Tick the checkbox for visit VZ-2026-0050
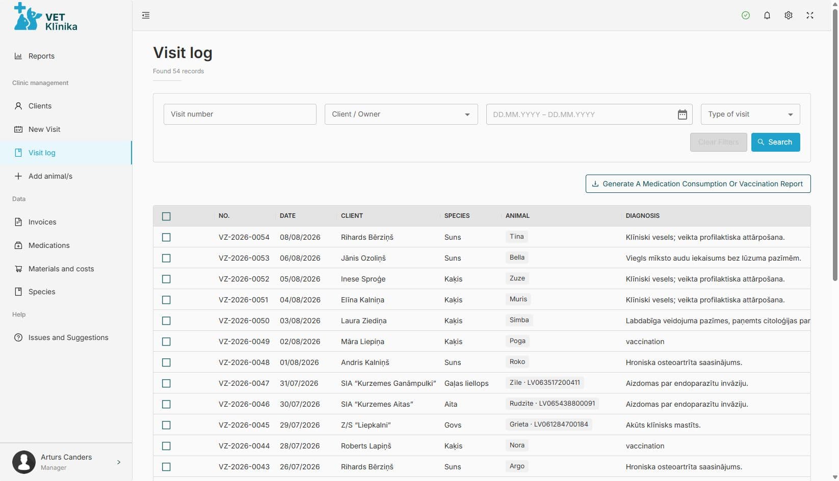 166,321
